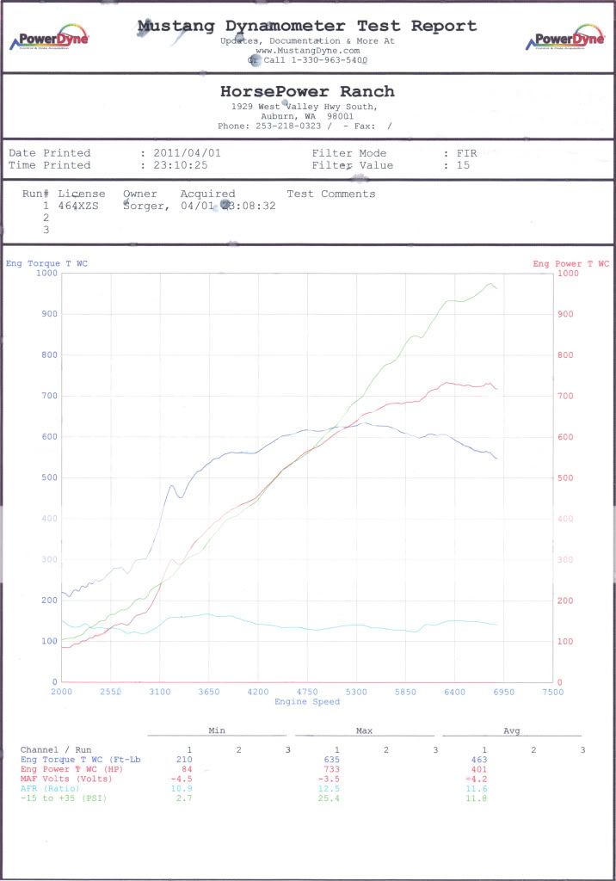Screen dimensions: 616x881
Task: Click the Engine Speed axis label
Action: tap(307, 701)
